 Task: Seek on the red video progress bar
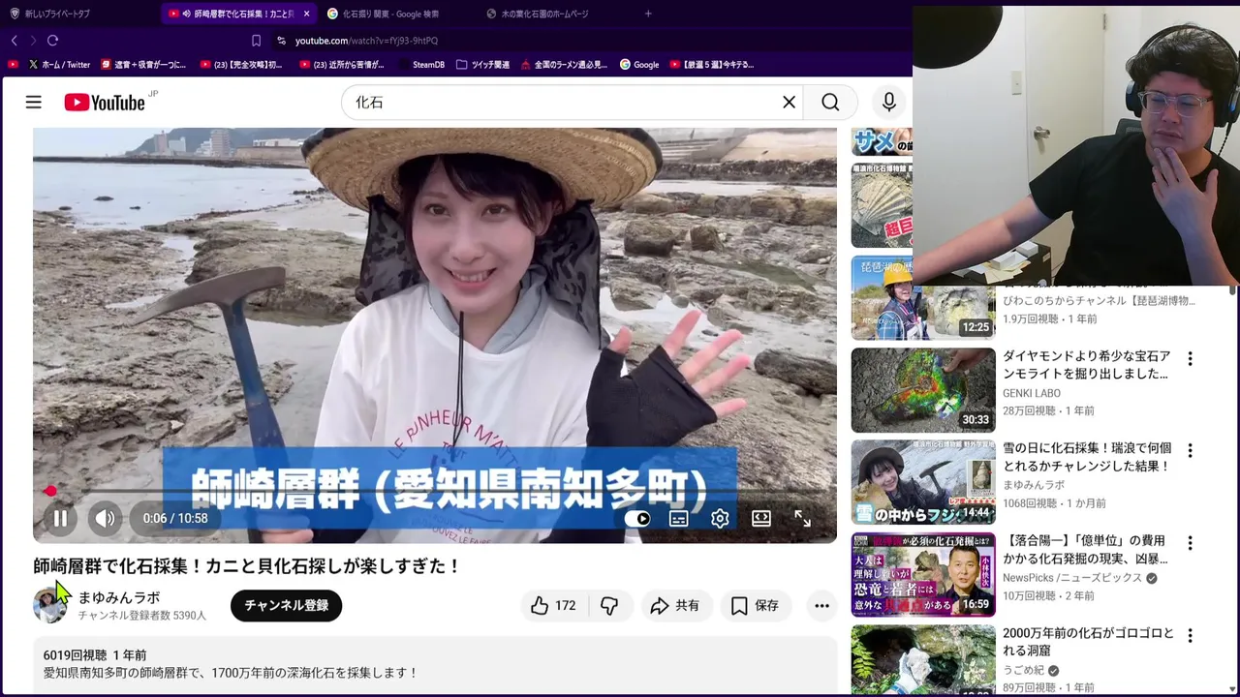(434, 492)
